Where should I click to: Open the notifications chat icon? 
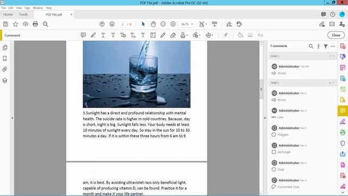[x=324, y=15]
